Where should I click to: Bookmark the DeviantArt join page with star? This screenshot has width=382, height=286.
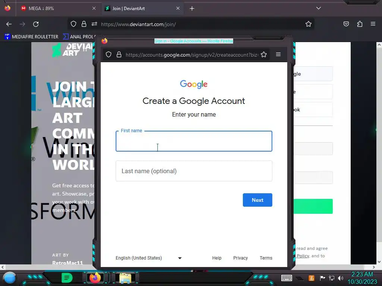coord(309,24)
